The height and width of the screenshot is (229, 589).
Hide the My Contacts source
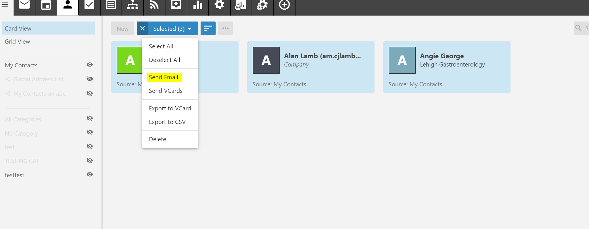(x=90, y=65)
